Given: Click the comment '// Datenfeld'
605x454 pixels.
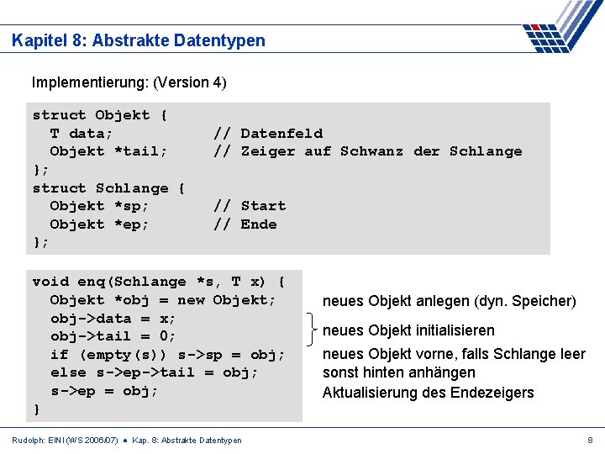Looking at the screenshot, I should [268, 134].
